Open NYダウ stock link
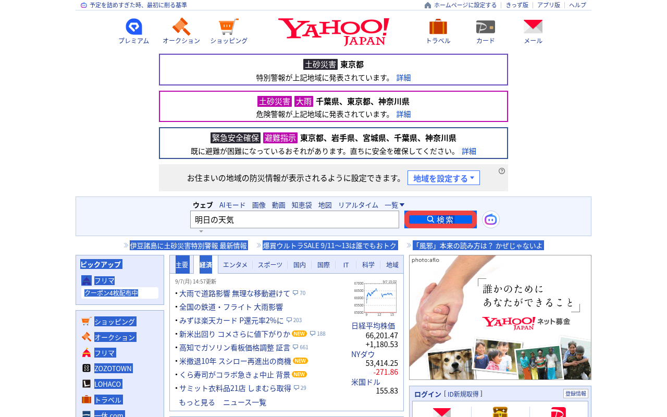This screenshot has width=667, height=417. click(x=363, y=354)
